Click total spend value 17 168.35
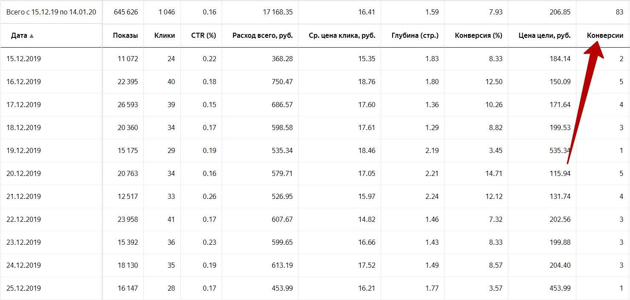This screenshot has width=630, height=300. [x=278, y=12]
